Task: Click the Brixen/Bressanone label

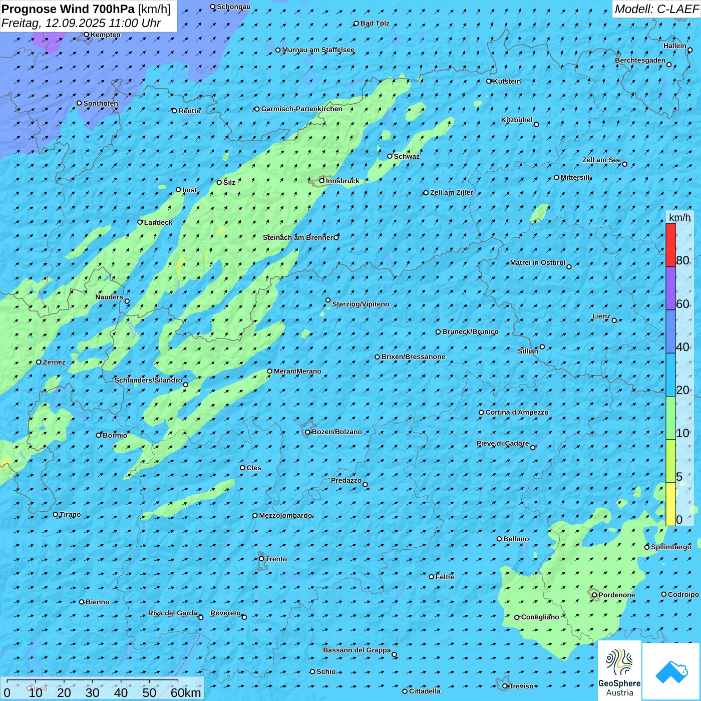Action: pyautogui.click(x=414, y=357)
